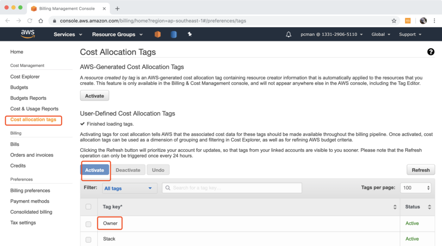Open the Support dropdown
This screenshot has width=442, height=246.
click(x=410, y=35)
